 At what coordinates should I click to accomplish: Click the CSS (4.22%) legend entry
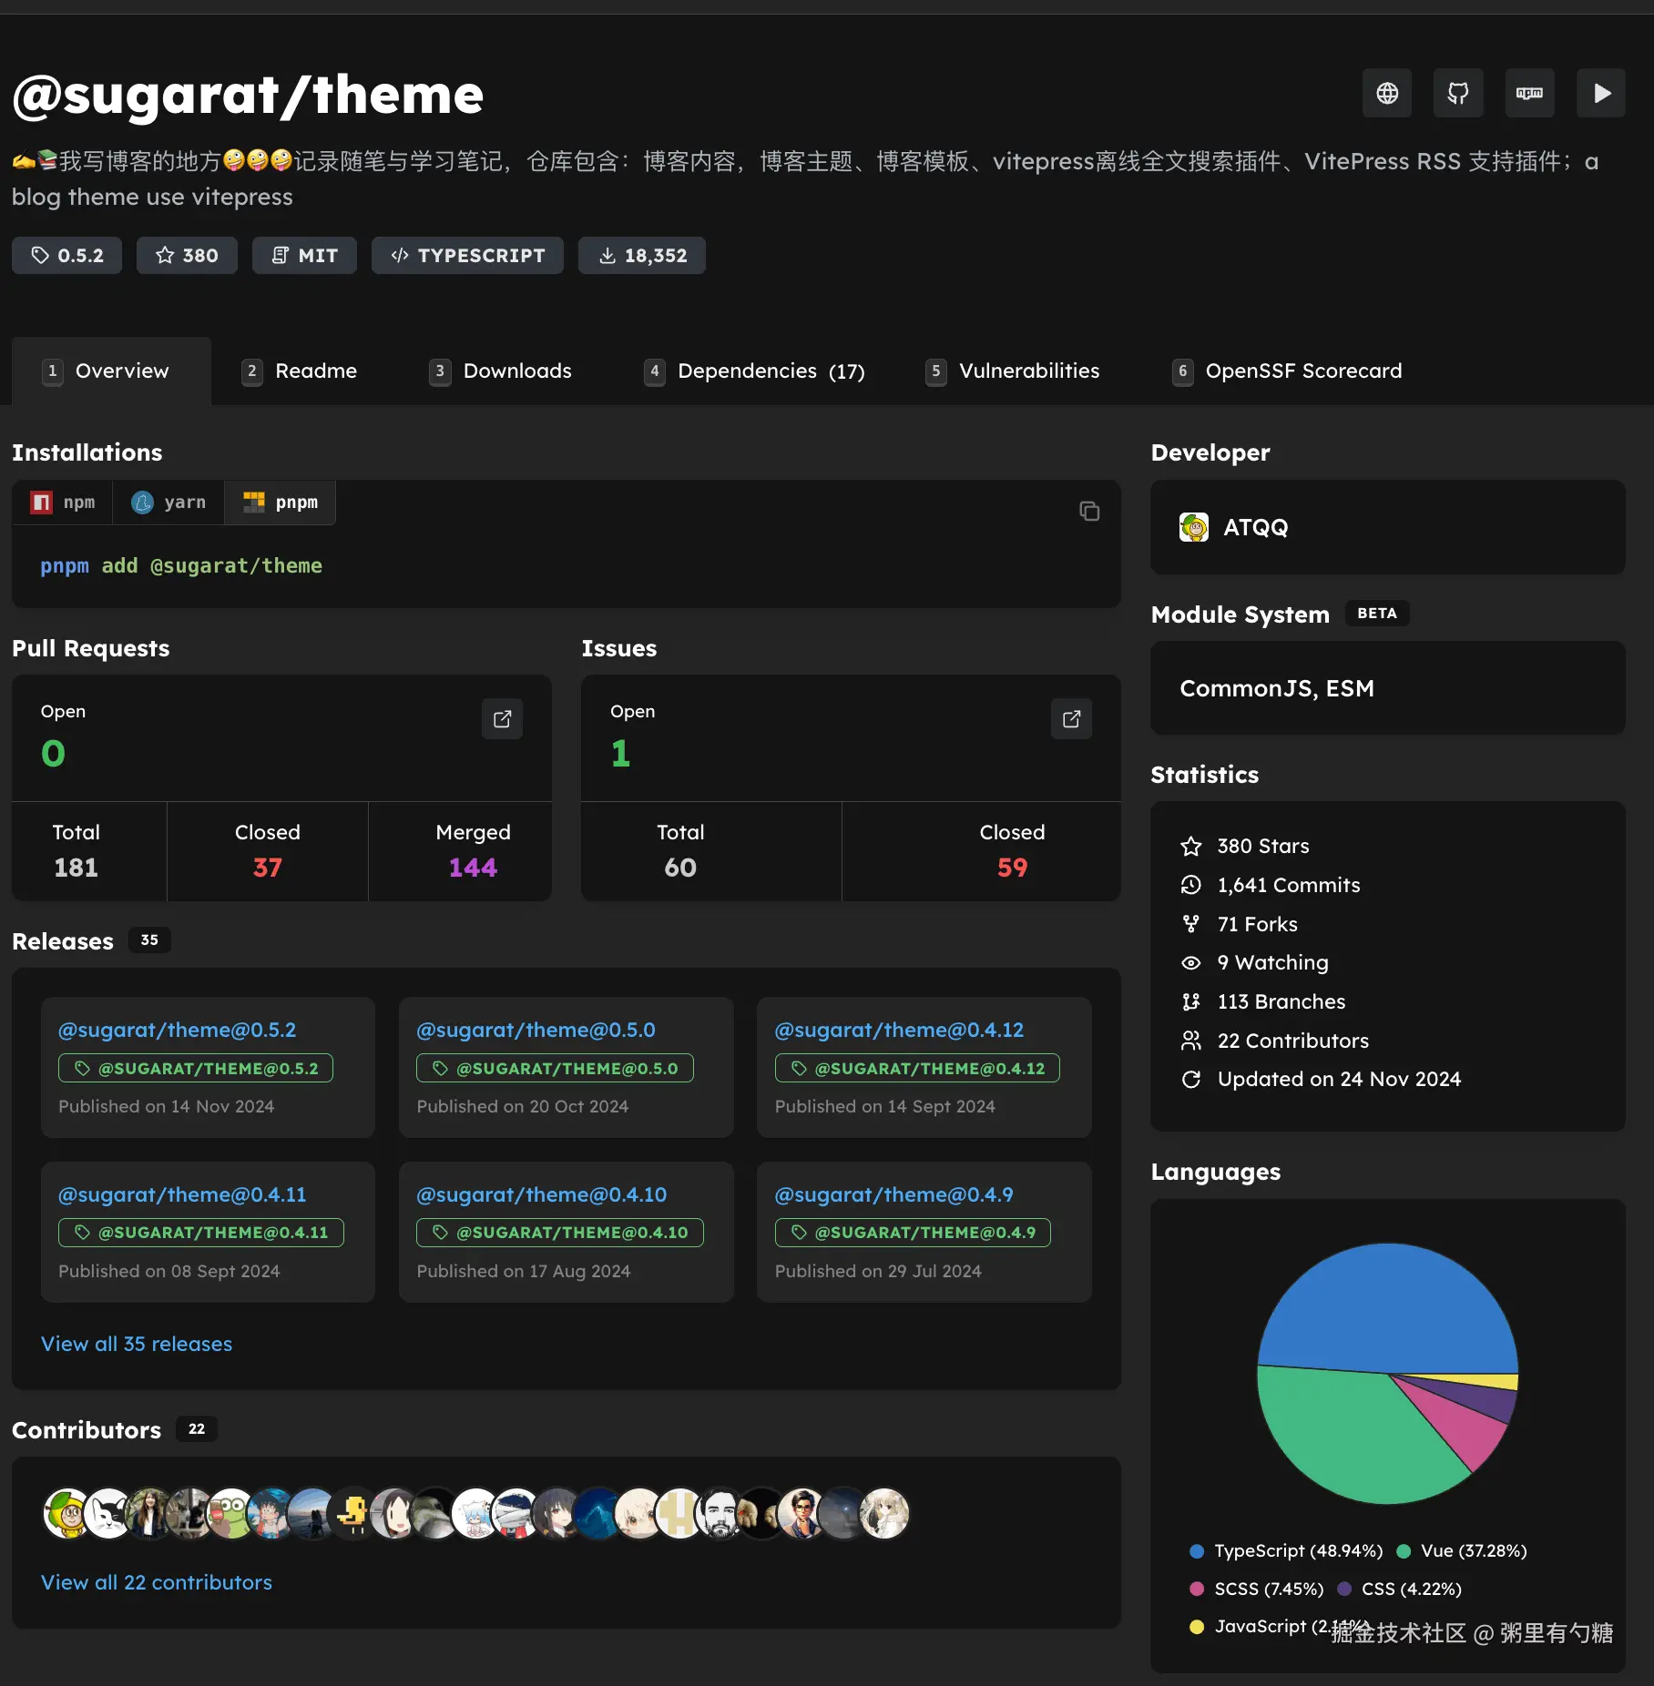pos(1400,1589)
